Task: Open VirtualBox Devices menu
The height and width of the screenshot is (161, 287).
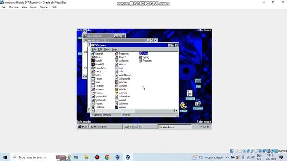Action: (44, 7)
